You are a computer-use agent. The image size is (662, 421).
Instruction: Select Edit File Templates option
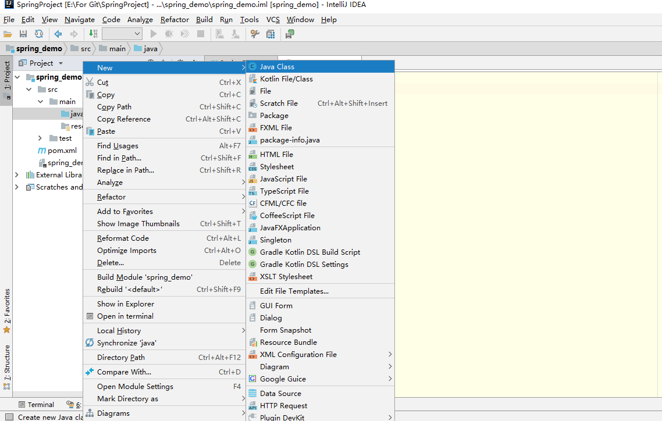coord(321,291)
